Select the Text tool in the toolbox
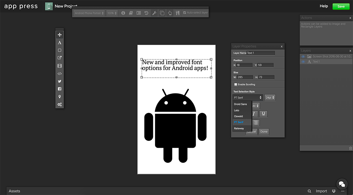Viewport: 353px width, 195px height. [x=59, y=43]
